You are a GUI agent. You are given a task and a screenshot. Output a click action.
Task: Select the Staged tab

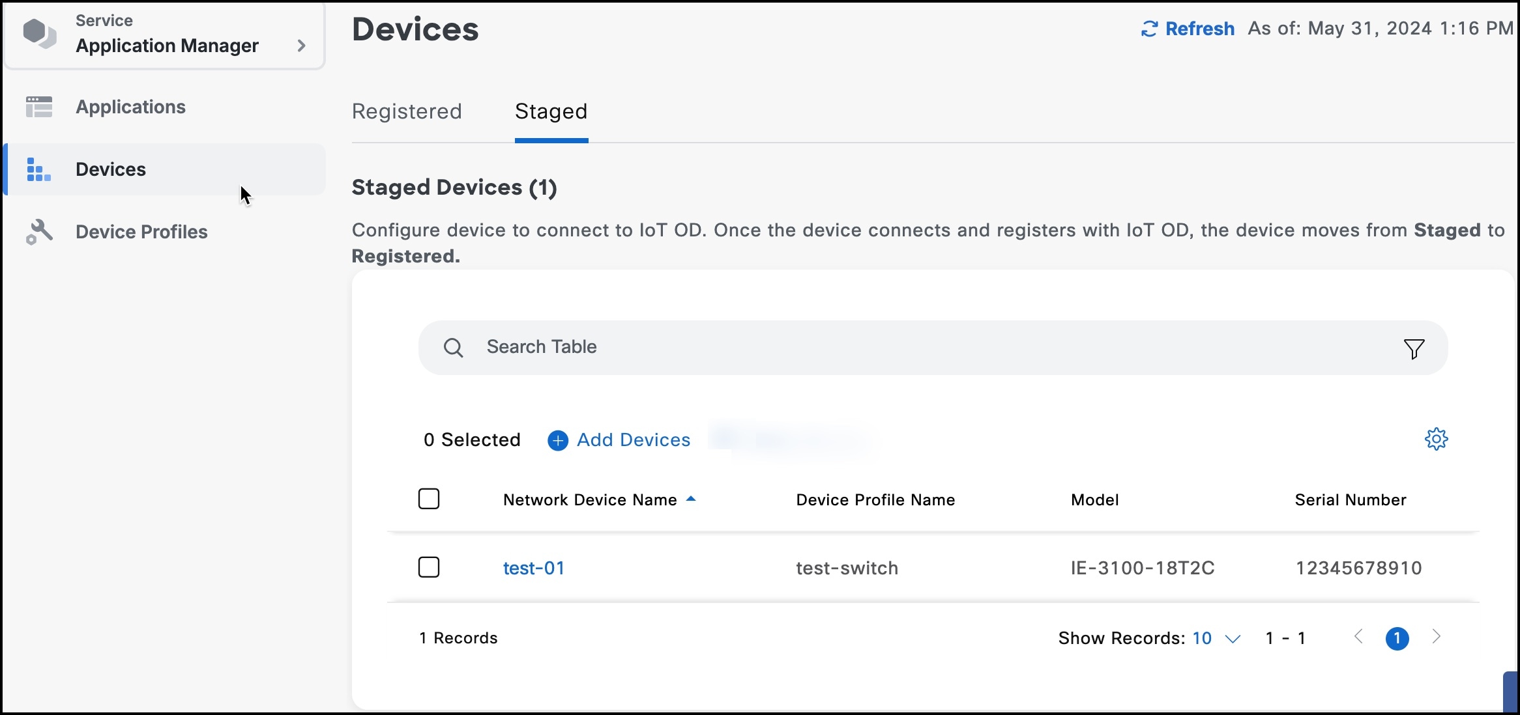[551, 111]
